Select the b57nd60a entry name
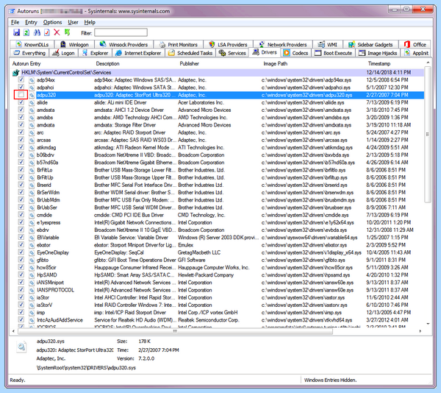 click(x=48, y=163)
